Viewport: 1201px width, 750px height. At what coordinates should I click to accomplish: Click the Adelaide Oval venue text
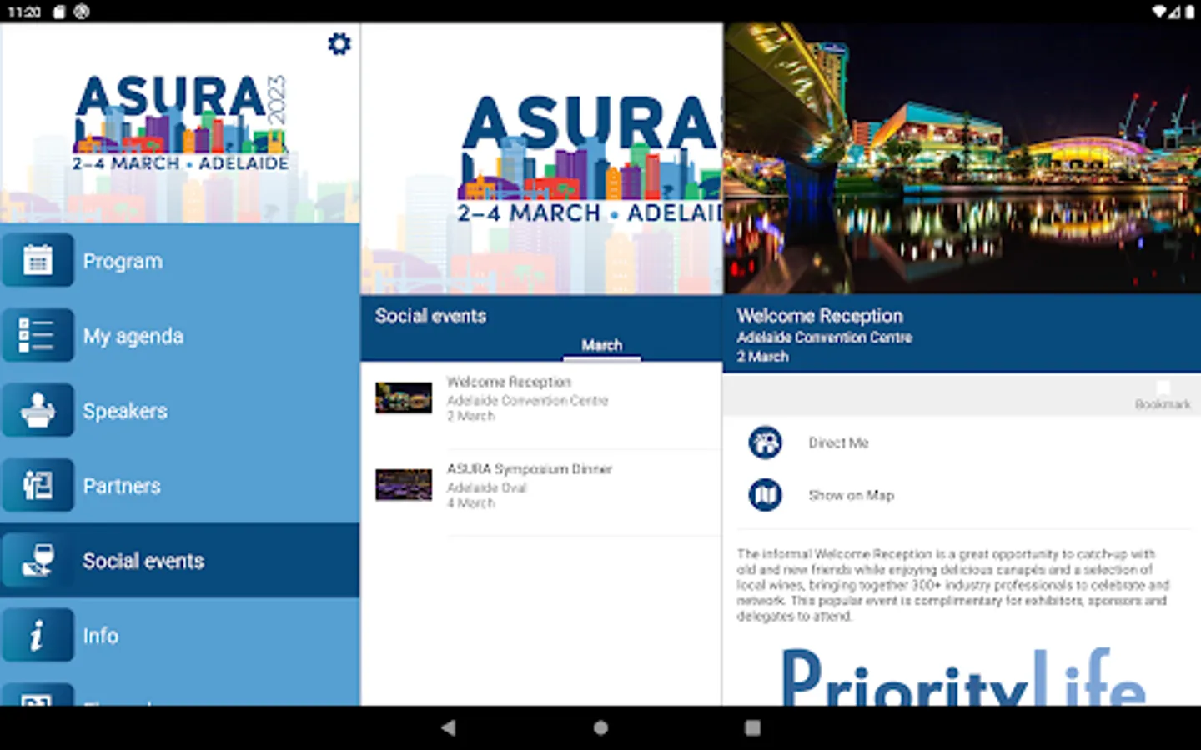pyautogui.click(x=486, y=487)
